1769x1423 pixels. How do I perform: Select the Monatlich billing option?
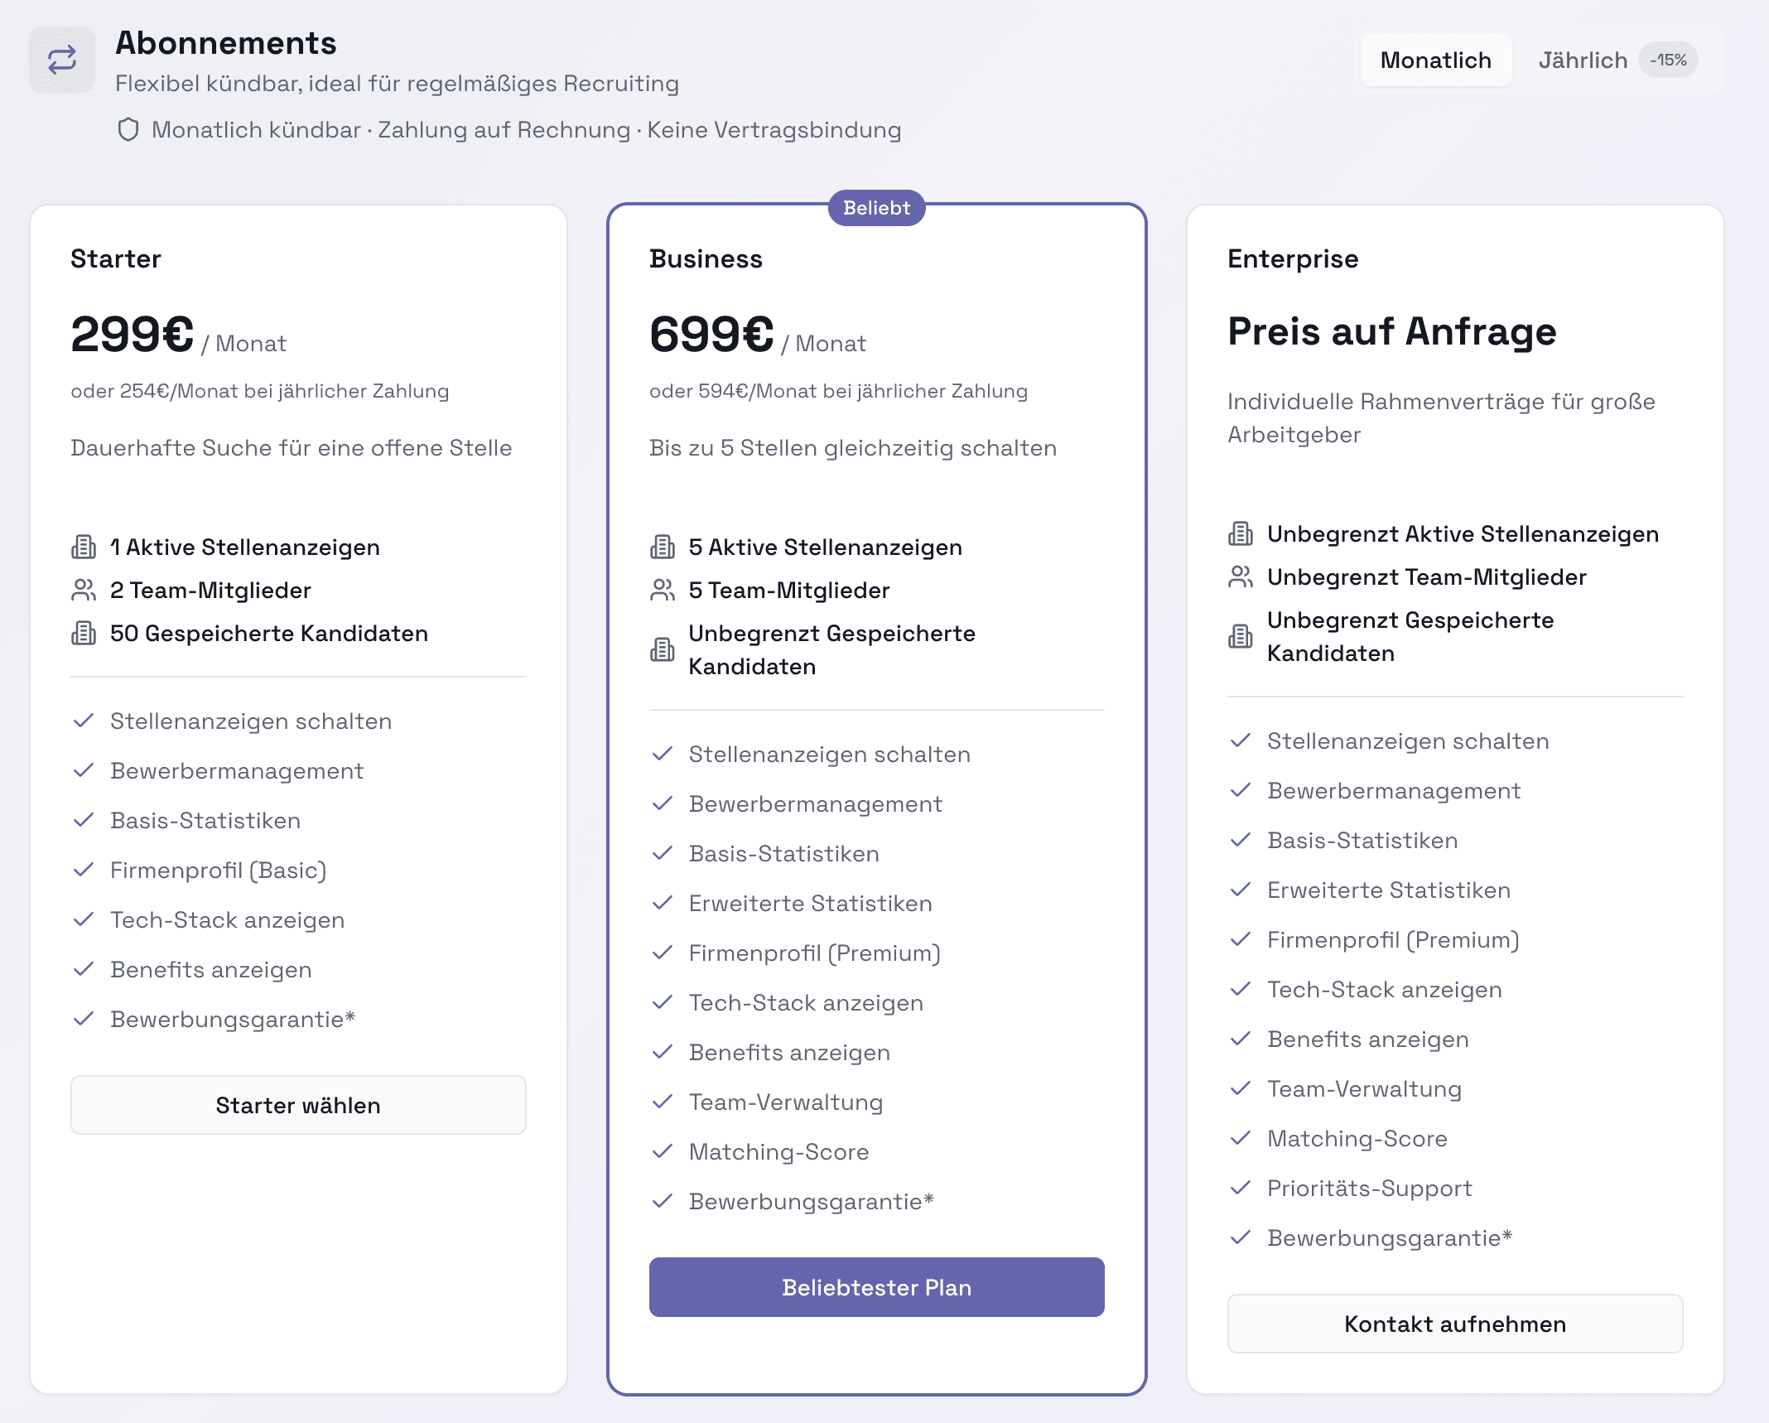click(1435, 59)
